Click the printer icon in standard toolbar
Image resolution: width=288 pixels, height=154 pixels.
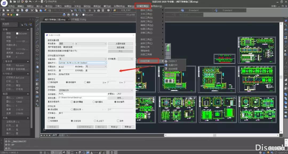coord(17,10)
